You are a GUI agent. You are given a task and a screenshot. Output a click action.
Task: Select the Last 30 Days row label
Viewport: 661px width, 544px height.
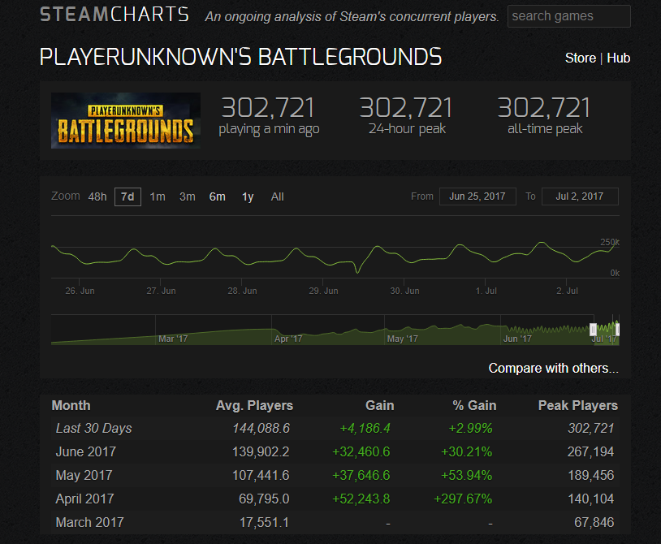[93, 428]
